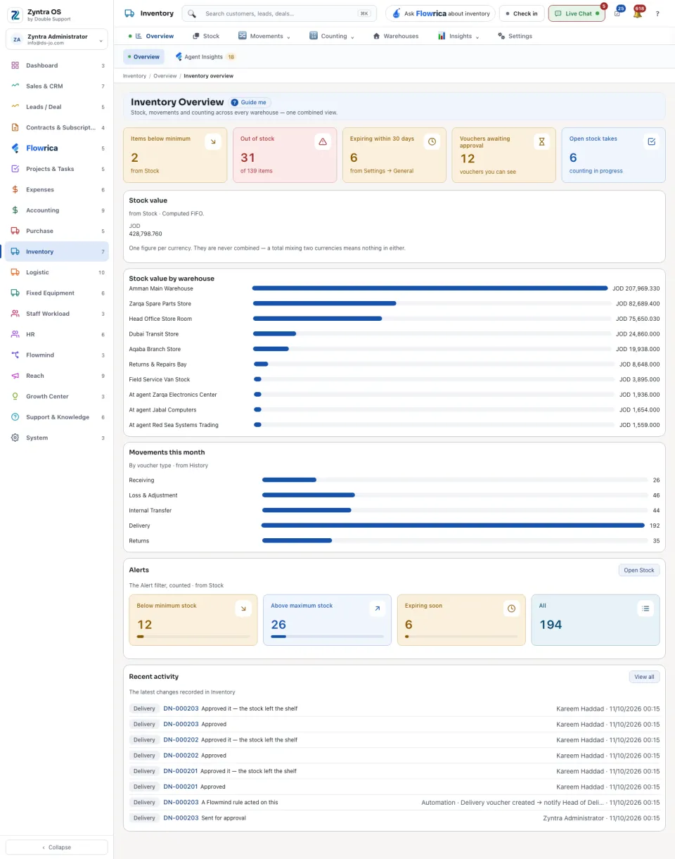
Task: Open the Stock tab
Action: point(206,36)
